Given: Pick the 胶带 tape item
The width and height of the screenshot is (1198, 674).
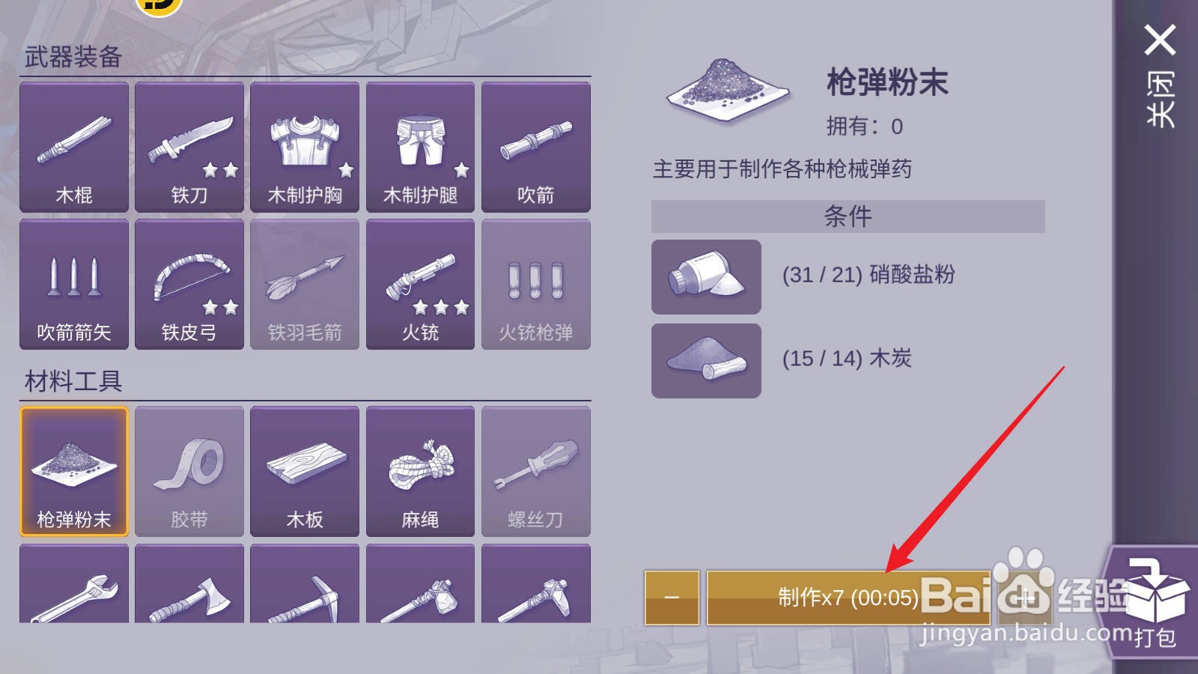Looking at the screenshot, I should (189, 471).
